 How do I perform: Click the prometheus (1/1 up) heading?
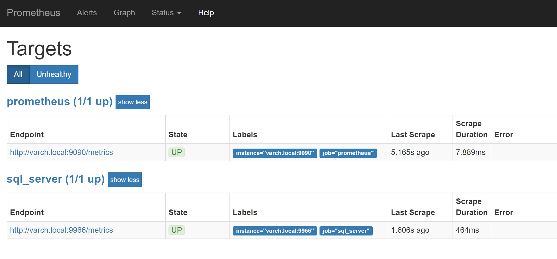pos(60,102)
